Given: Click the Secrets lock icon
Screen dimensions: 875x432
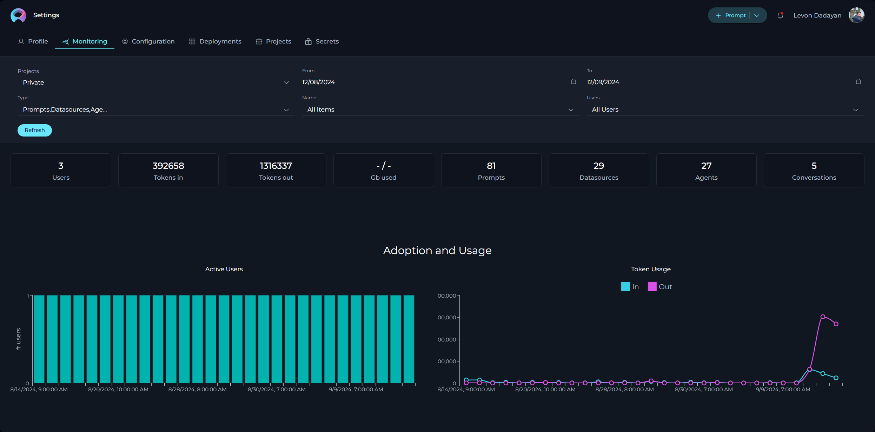Looking at the screenshot, I should pyautogui.click(x=309, y=41).
